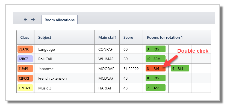Click the forward arrow icon
The image size is (227, 108).
point(33,20)
